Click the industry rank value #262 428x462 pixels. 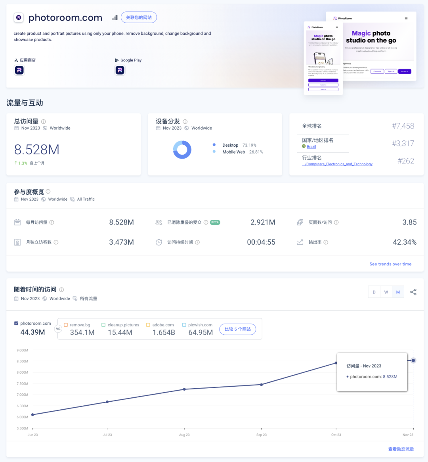click(x=406, y=161)
